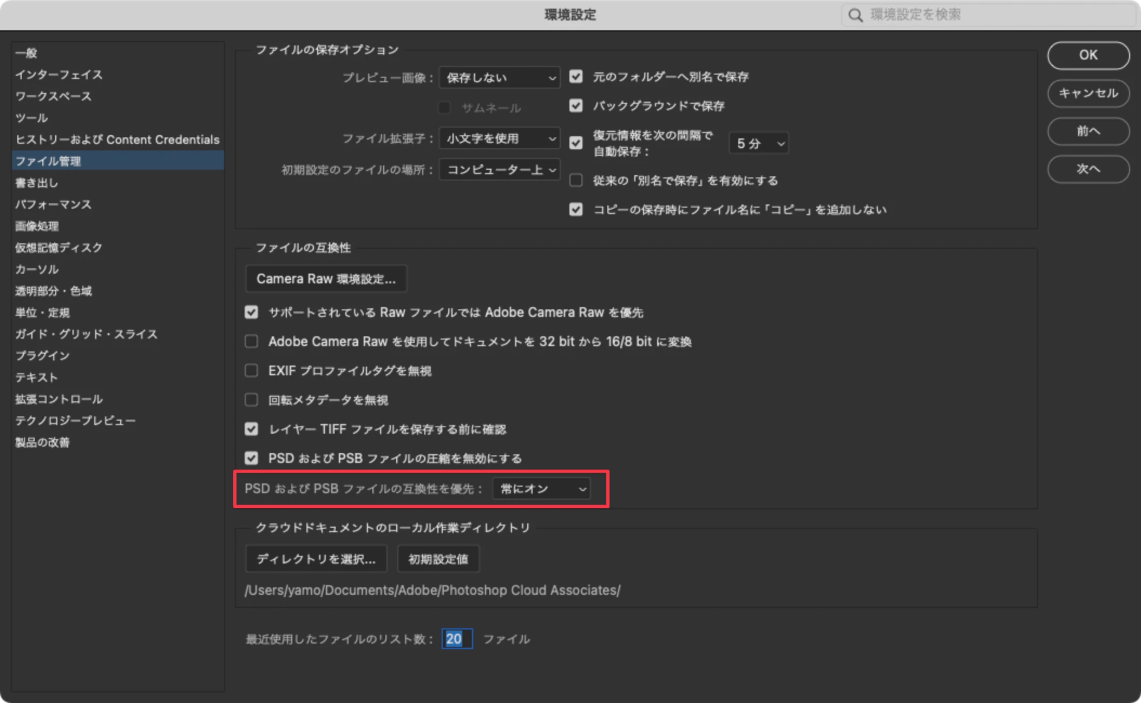1141x703 pixels.
Task: Switch to 書き出し category
Action: pos(37,183)
